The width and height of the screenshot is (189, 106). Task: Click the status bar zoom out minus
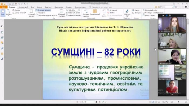pyautogui.click(x=172, y=102)
